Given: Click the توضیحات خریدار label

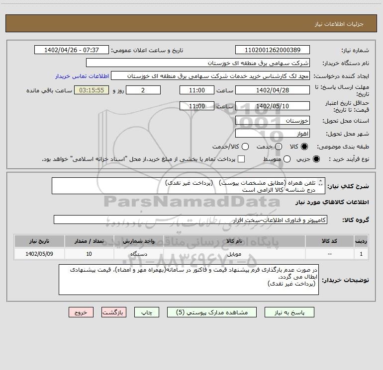Looking at the screenshot, I should click(x=345, y=280).
